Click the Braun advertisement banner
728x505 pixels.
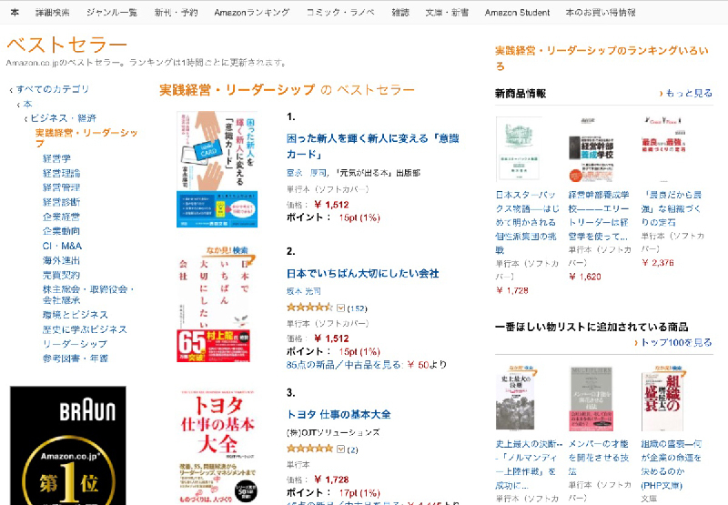67,446
